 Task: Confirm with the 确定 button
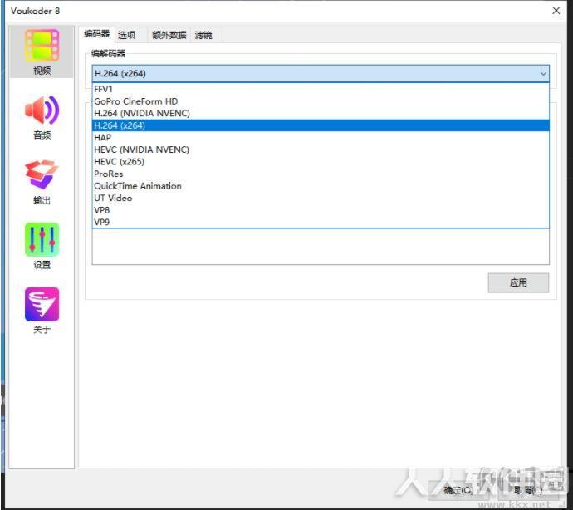[x=458, y=490]
